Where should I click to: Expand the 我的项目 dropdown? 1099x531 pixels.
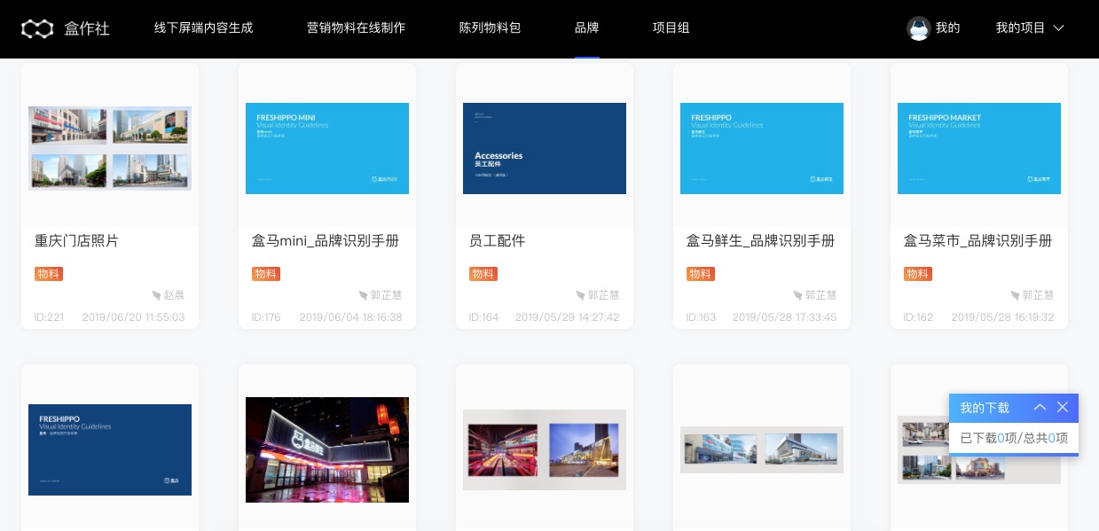click(1030, 28)
